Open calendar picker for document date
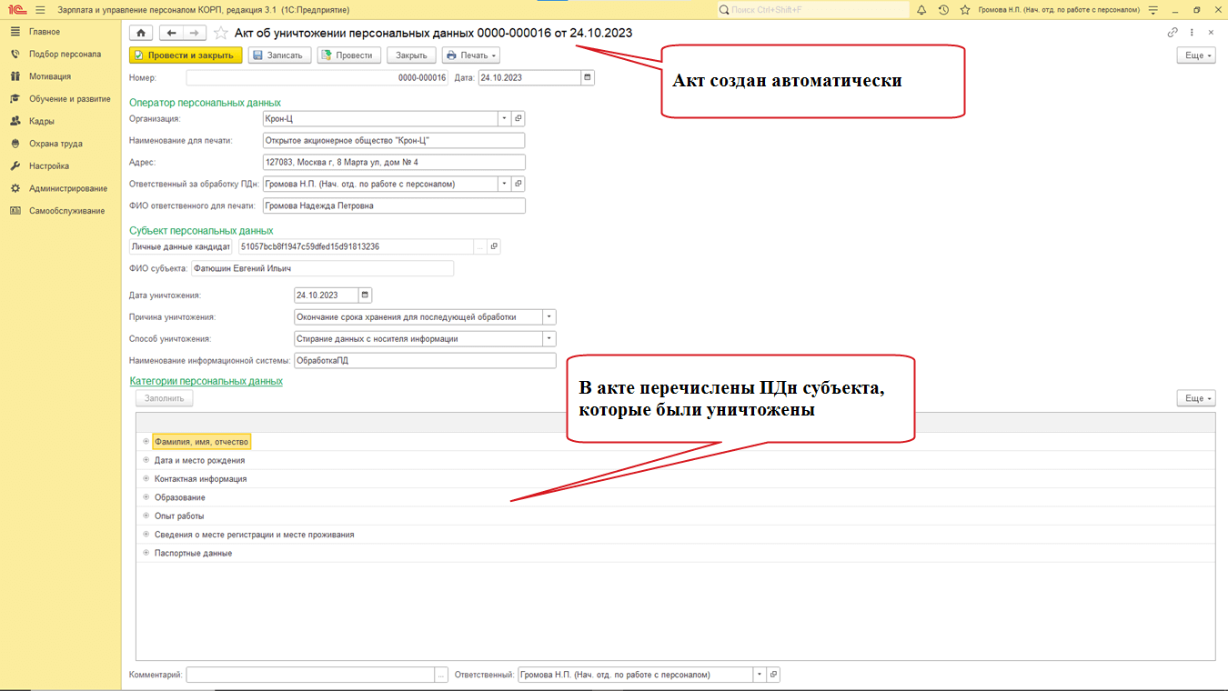The image size is (1228, 691). (x=588, y=78)
